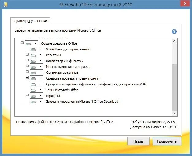The height and width of the screenshot is (156, 192).
Task: Select the Шрифты item
Action: (x=53, y=96)
